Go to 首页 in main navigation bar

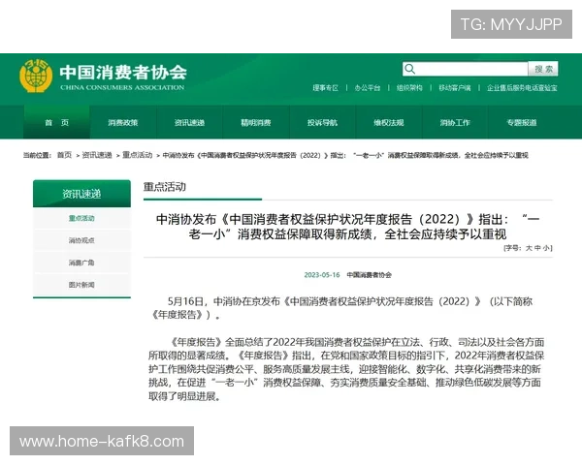coord(57,122)
